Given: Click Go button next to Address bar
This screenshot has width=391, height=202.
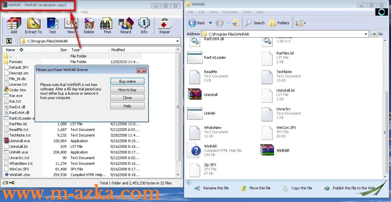Looking at the screenshot, I should 377,34.
